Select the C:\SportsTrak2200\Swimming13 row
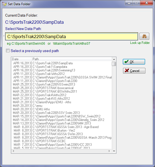The height and width of the screenshot is (167, 155). pyautogui.click(x=62, y=70)
